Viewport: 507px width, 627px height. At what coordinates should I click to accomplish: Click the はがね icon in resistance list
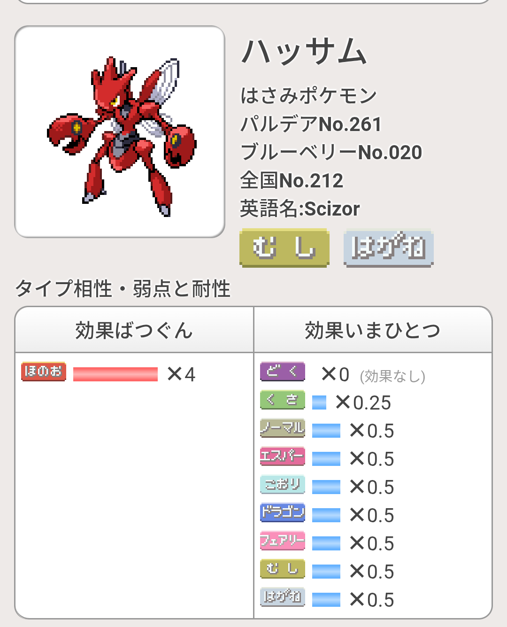click(x=283, y=597)
